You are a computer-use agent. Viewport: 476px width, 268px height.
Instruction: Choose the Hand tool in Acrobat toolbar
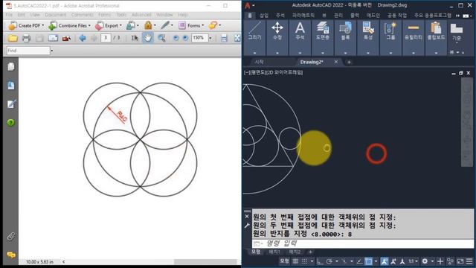click(x=148, y=38)
